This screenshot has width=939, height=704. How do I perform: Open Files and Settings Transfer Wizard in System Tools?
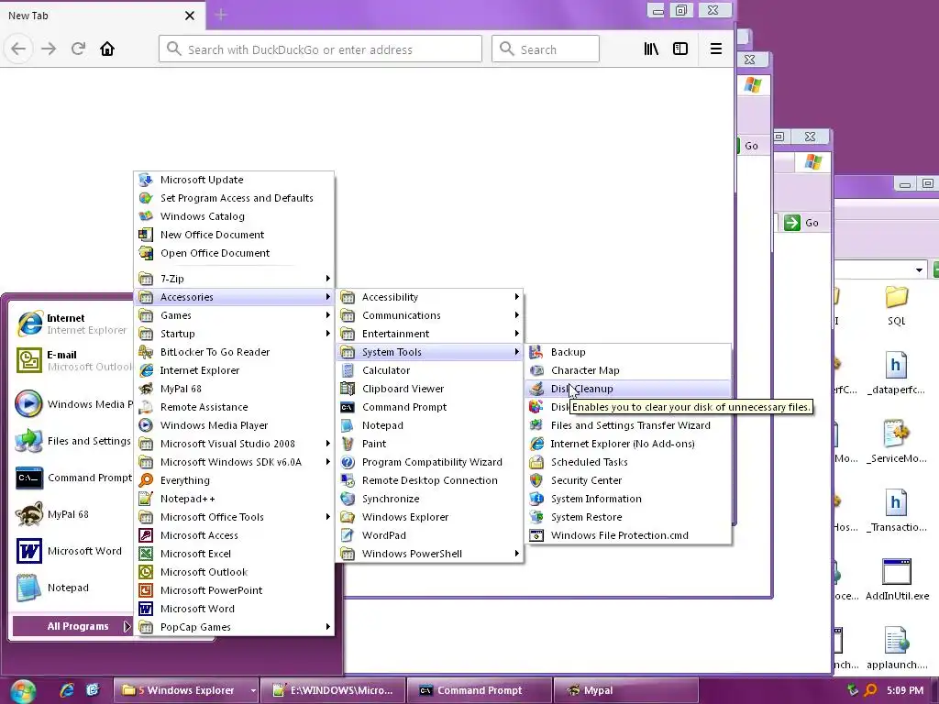[x=627, y=425]
